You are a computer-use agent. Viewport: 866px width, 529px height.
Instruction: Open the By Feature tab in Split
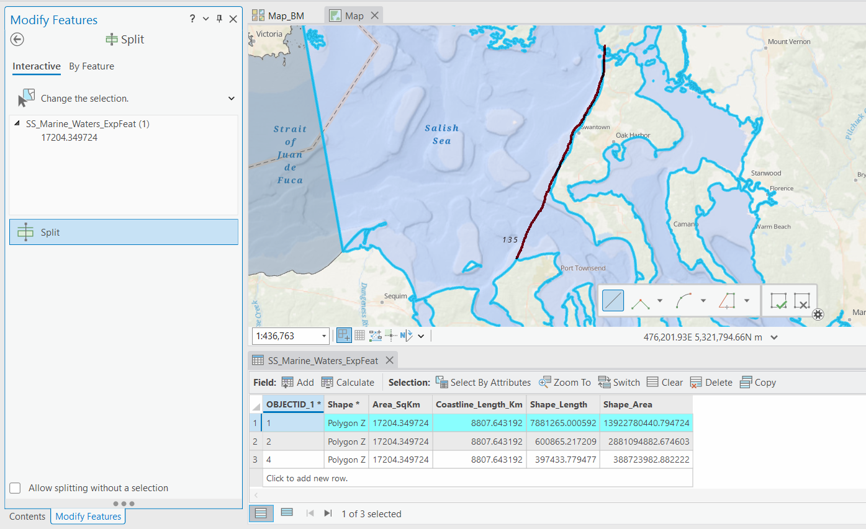point(91,66)
